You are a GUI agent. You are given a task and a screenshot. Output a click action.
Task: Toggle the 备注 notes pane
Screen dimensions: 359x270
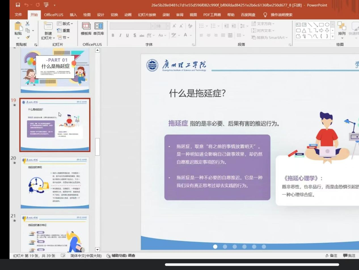pyautogui.click(x=332, y=256)
